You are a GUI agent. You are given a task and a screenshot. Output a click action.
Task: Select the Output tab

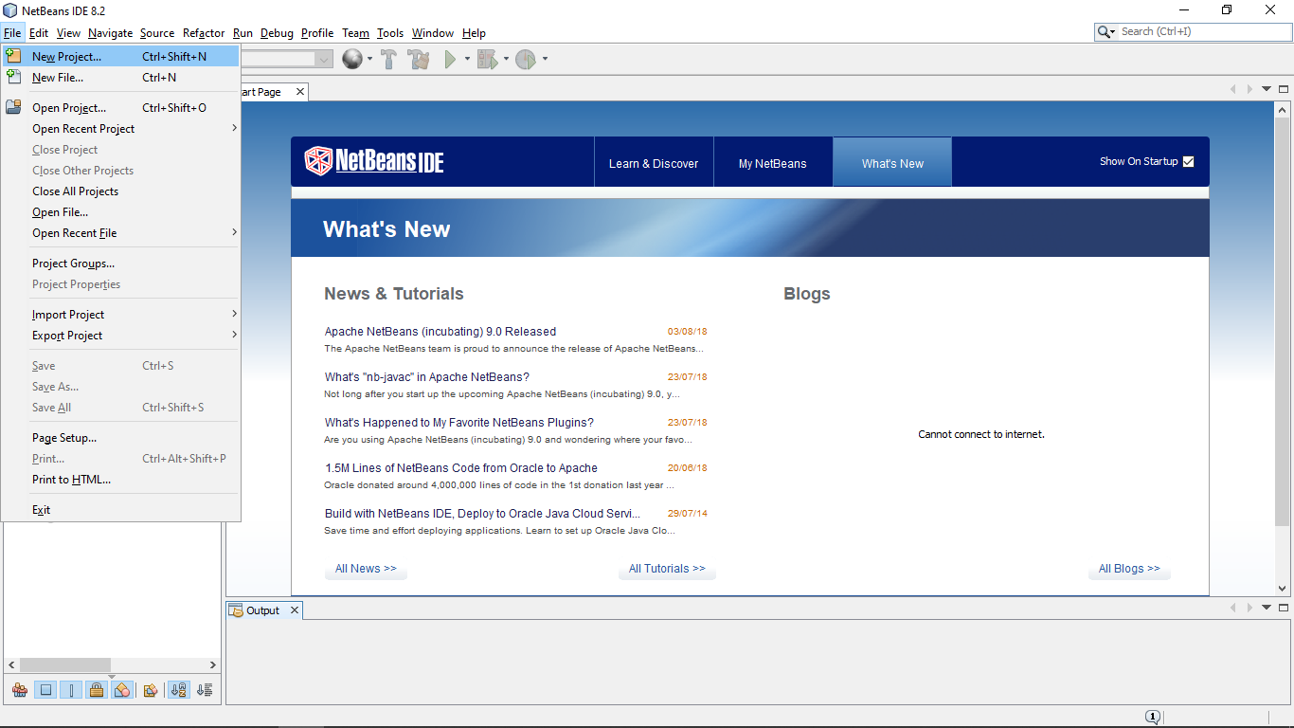coord(262,610)
